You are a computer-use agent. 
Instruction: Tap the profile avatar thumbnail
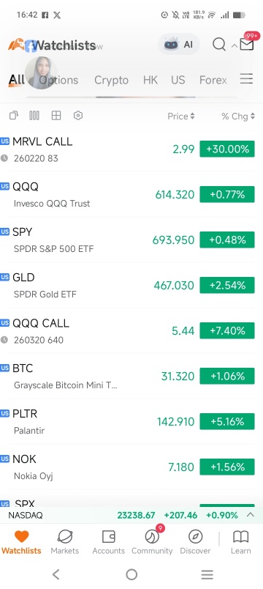pos(41,73)
